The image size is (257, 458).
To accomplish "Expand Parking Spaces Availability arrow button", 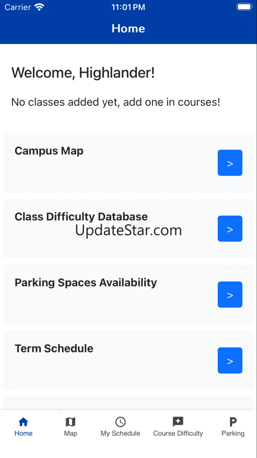I will tap(230, 295).
